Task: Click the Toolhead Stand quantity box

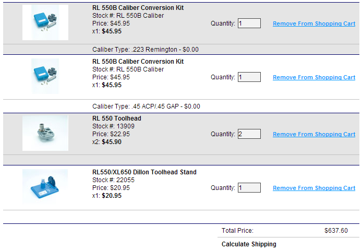Action: click(249, 187)
